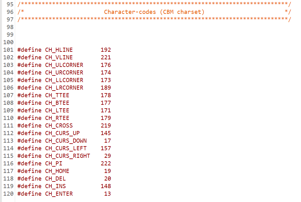This screenshot has width=301, height=202.
Task: Click the value 13 next to CH_ENTER
Action: click(x=107, y=193)
